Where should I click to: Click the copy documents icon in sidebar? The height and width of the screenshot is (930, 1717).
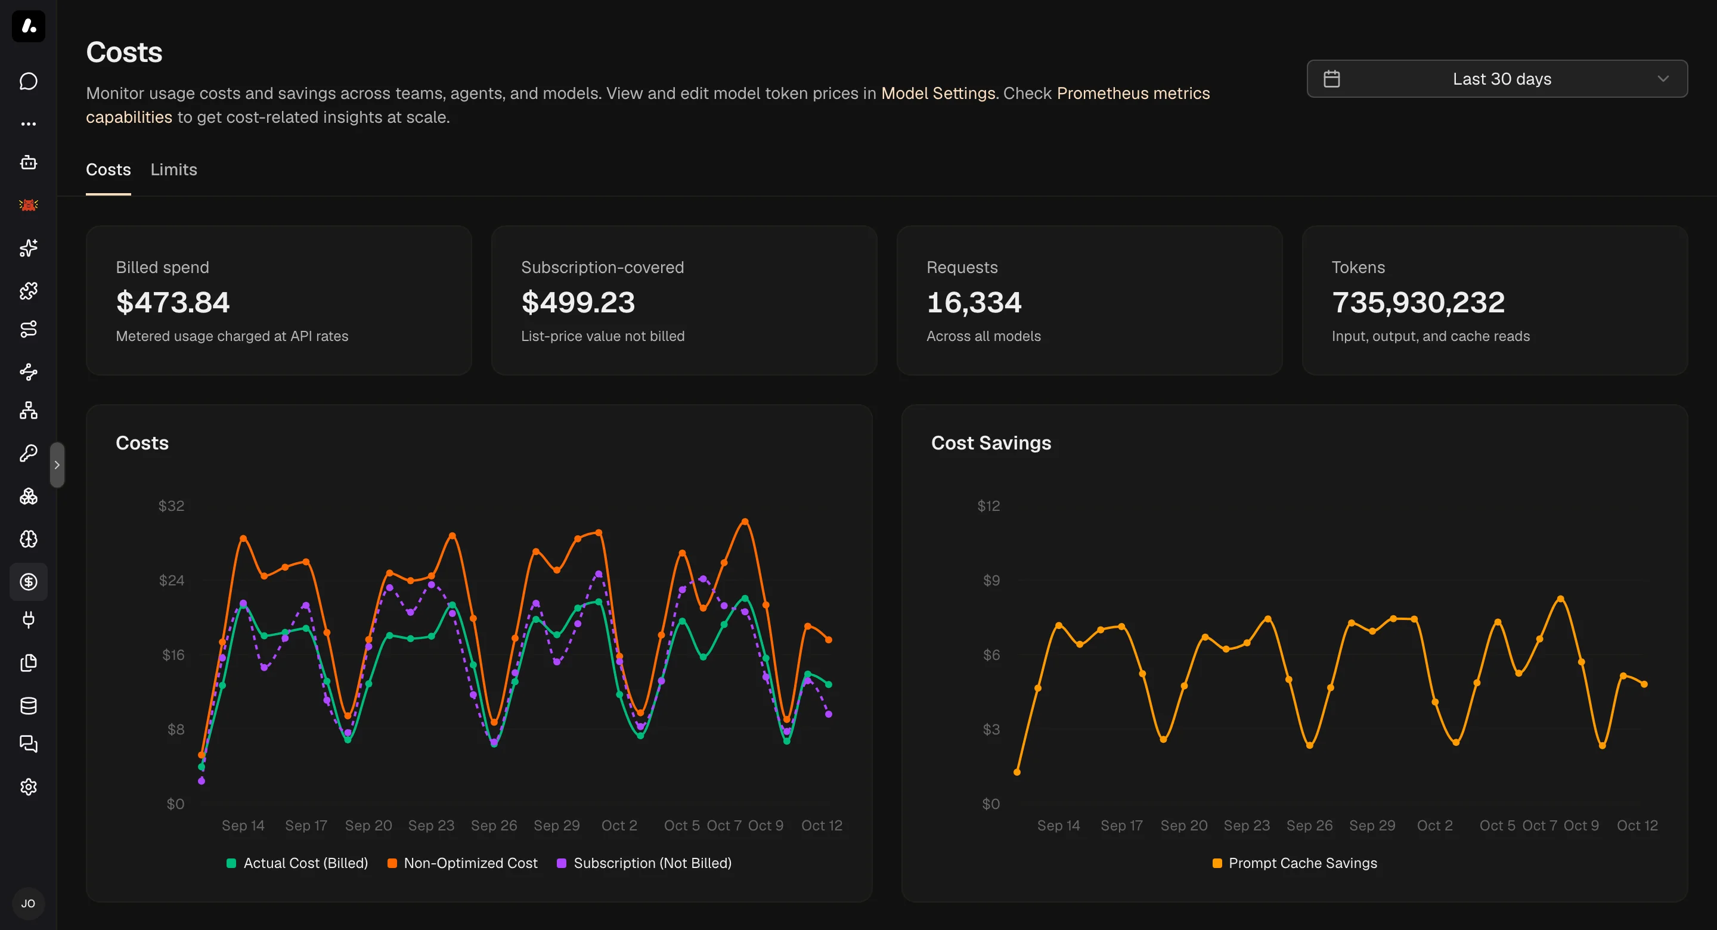[x=28, y=663]
